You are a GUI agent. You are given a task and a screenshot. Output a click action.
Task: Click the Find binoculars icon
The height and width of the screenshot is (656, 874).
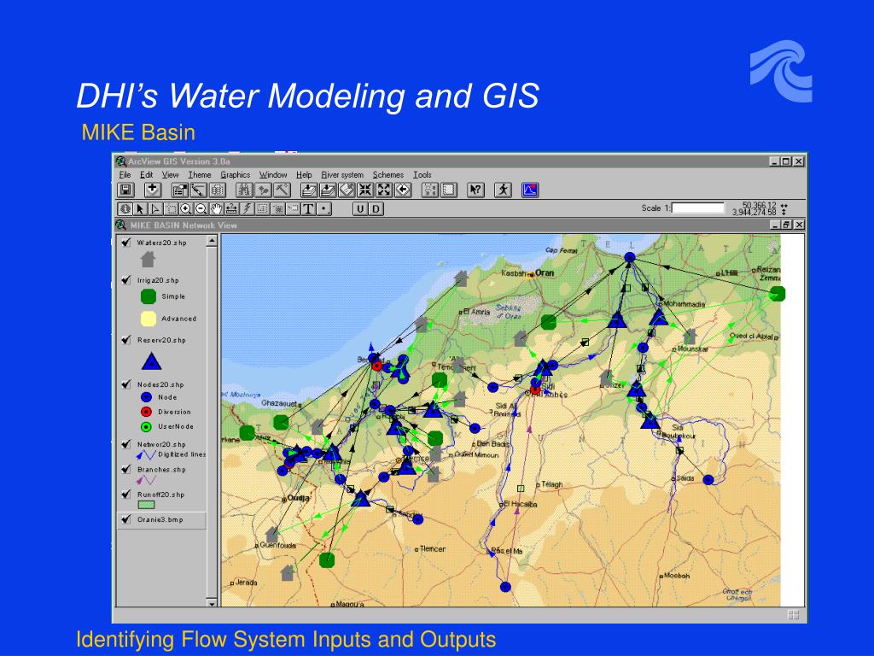244,190
